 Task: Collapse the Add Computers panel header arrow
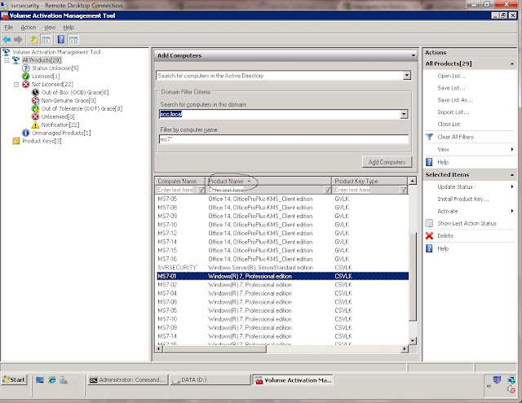click(x=414, y=55)
